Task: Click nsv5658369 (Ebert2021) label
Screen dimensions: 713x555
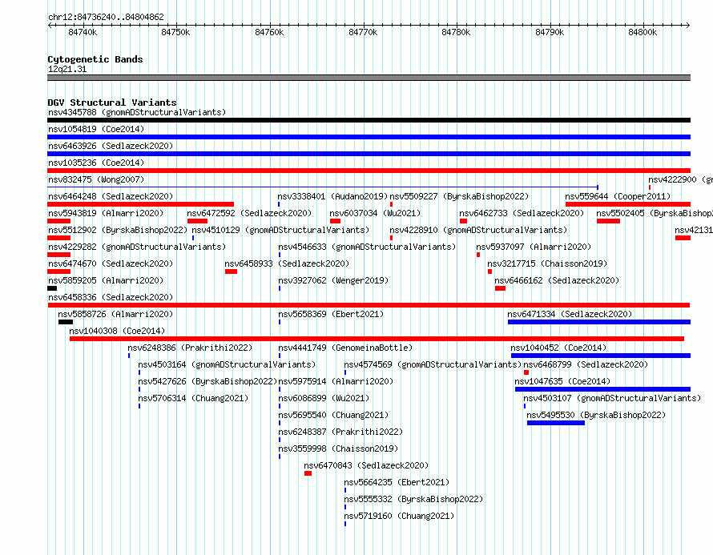Action: pos(331,314)
